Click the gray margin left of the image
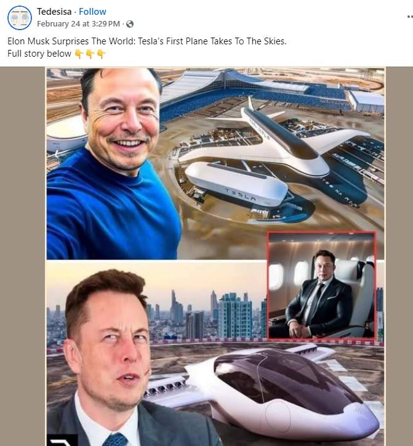The width and height of the screenshot is (413, 446). [22, 256]
